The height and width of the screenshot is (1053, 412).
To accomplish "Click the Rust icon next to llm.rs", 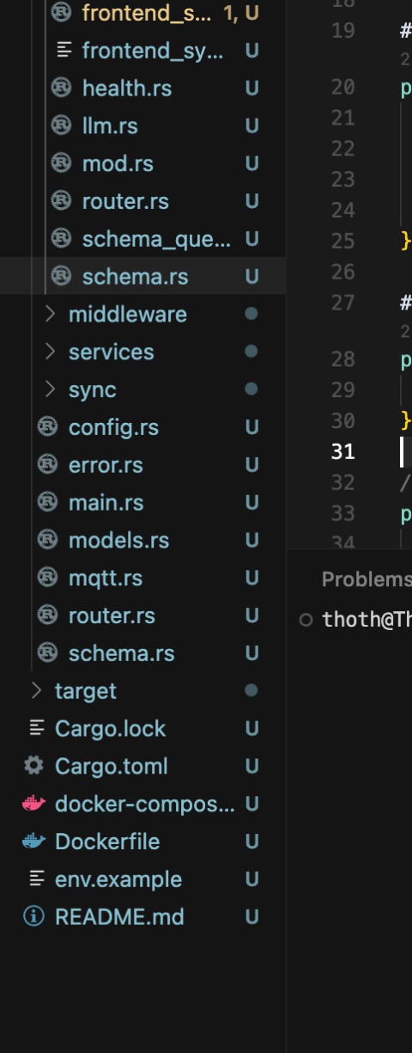I will pyautogui.click(x=61, y=126).
